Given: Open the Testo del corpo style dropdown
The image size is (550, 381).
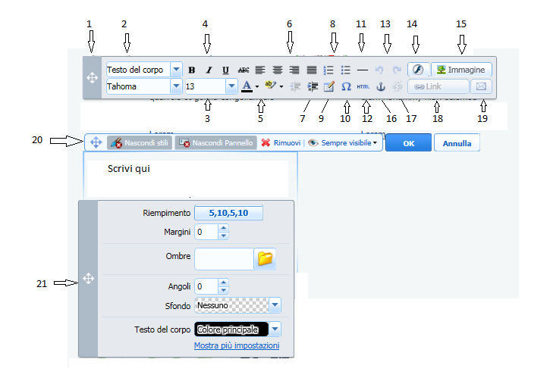Looking at the screenshot, I should pyautogui.click(x=176, y=70).
